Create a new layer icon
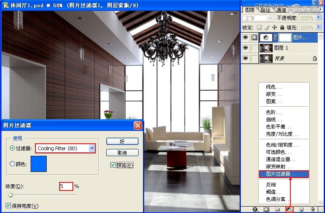The width and height of the screenshot is (325, 213). pyautogui.click(x=301, y=209)
